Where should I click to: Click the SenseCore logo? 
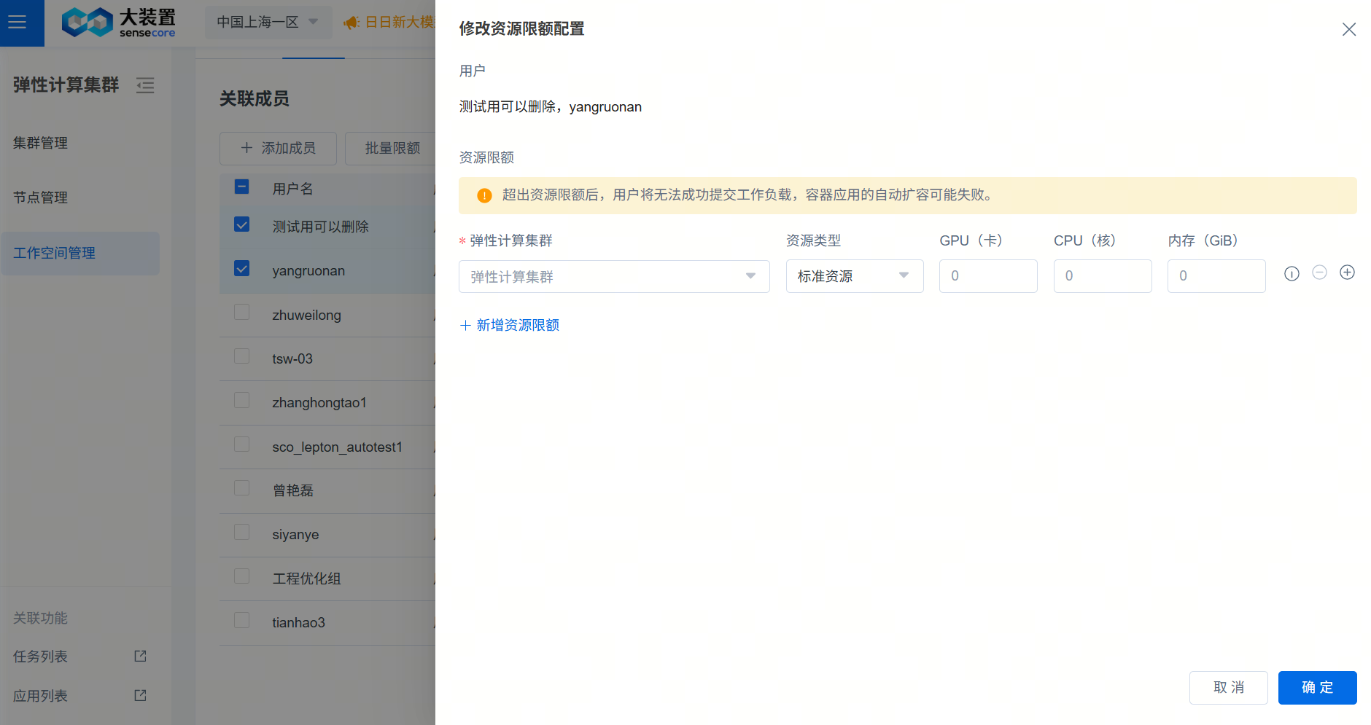pyautogui.click(x=119, y=23)
